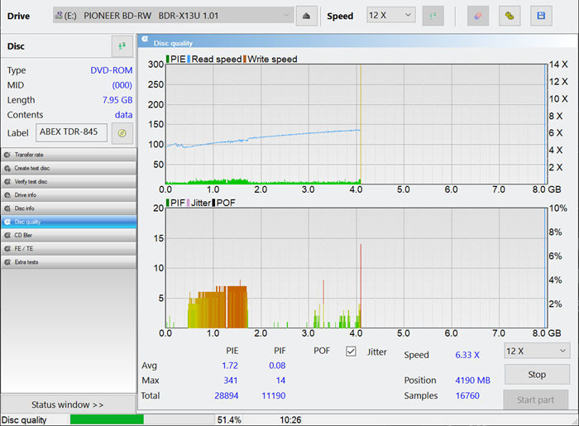Open the top Speed 12 X dropdown

coord(390,16)
